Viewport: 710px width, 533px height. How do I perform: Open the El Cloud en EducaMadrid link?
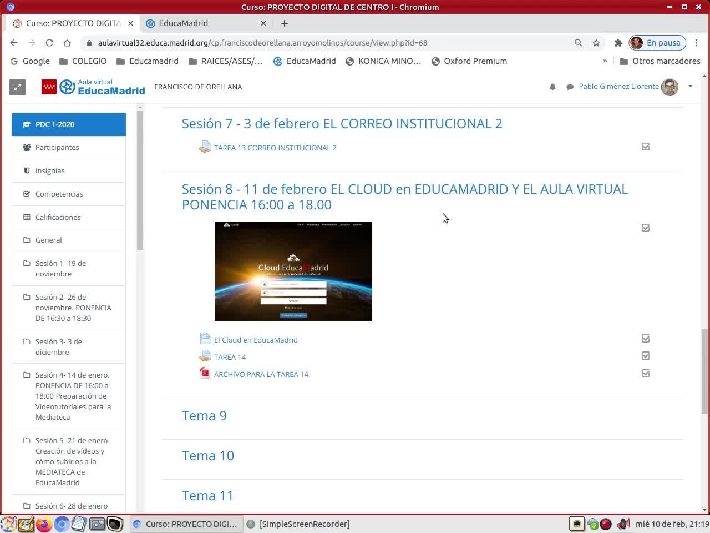tap(256, 340)
